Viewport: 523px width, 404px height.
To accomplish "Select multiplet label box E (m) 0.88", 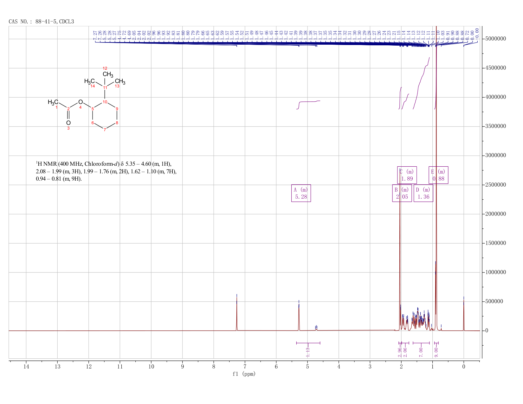I will [x=438, y=175].
